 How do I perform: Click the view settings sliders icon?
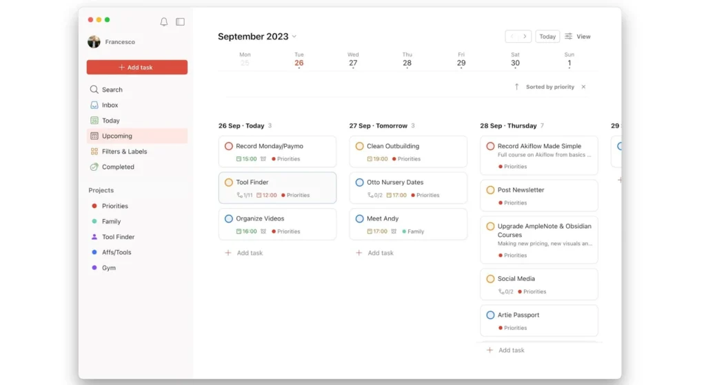coord(568,37)
